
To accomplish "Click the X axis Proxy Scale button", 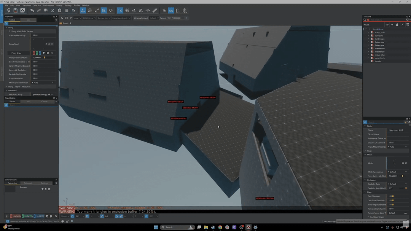I will (34, 53).
